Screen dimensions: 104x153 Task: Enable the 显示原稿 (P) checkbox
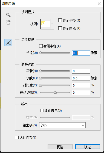click(x=60, y=28)
